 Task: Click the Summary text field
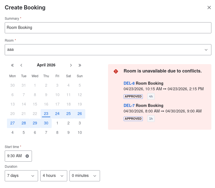[108, 28]
